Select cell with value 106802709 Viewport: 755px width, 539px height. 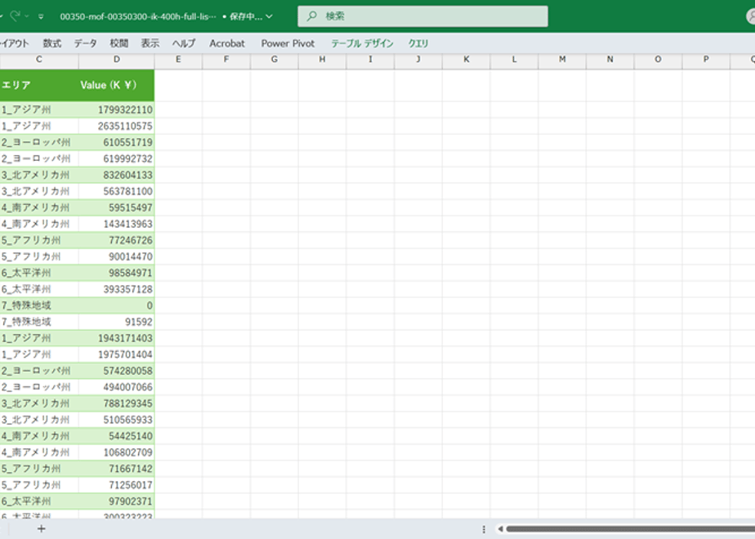tap(117, 453)
